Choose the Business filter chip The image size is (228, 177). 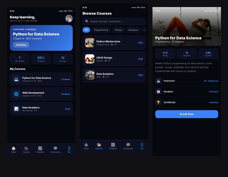[x=133, y=30]
